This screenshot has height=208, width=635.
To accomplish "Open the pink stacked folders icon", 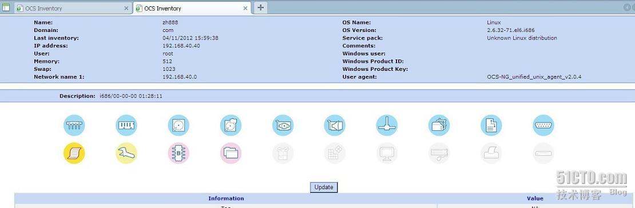I will coord(231,153).
